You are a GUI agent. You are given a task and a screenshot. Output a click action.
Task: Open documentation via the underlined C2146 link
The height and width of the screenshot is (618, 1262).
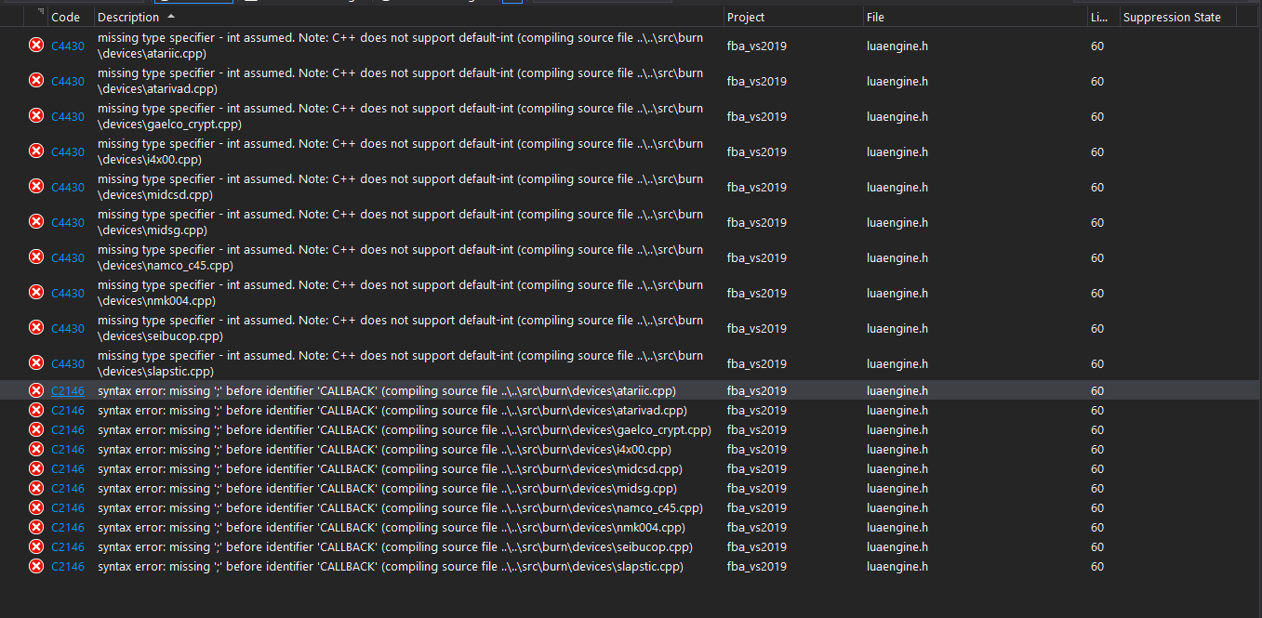tap(67, 389)
